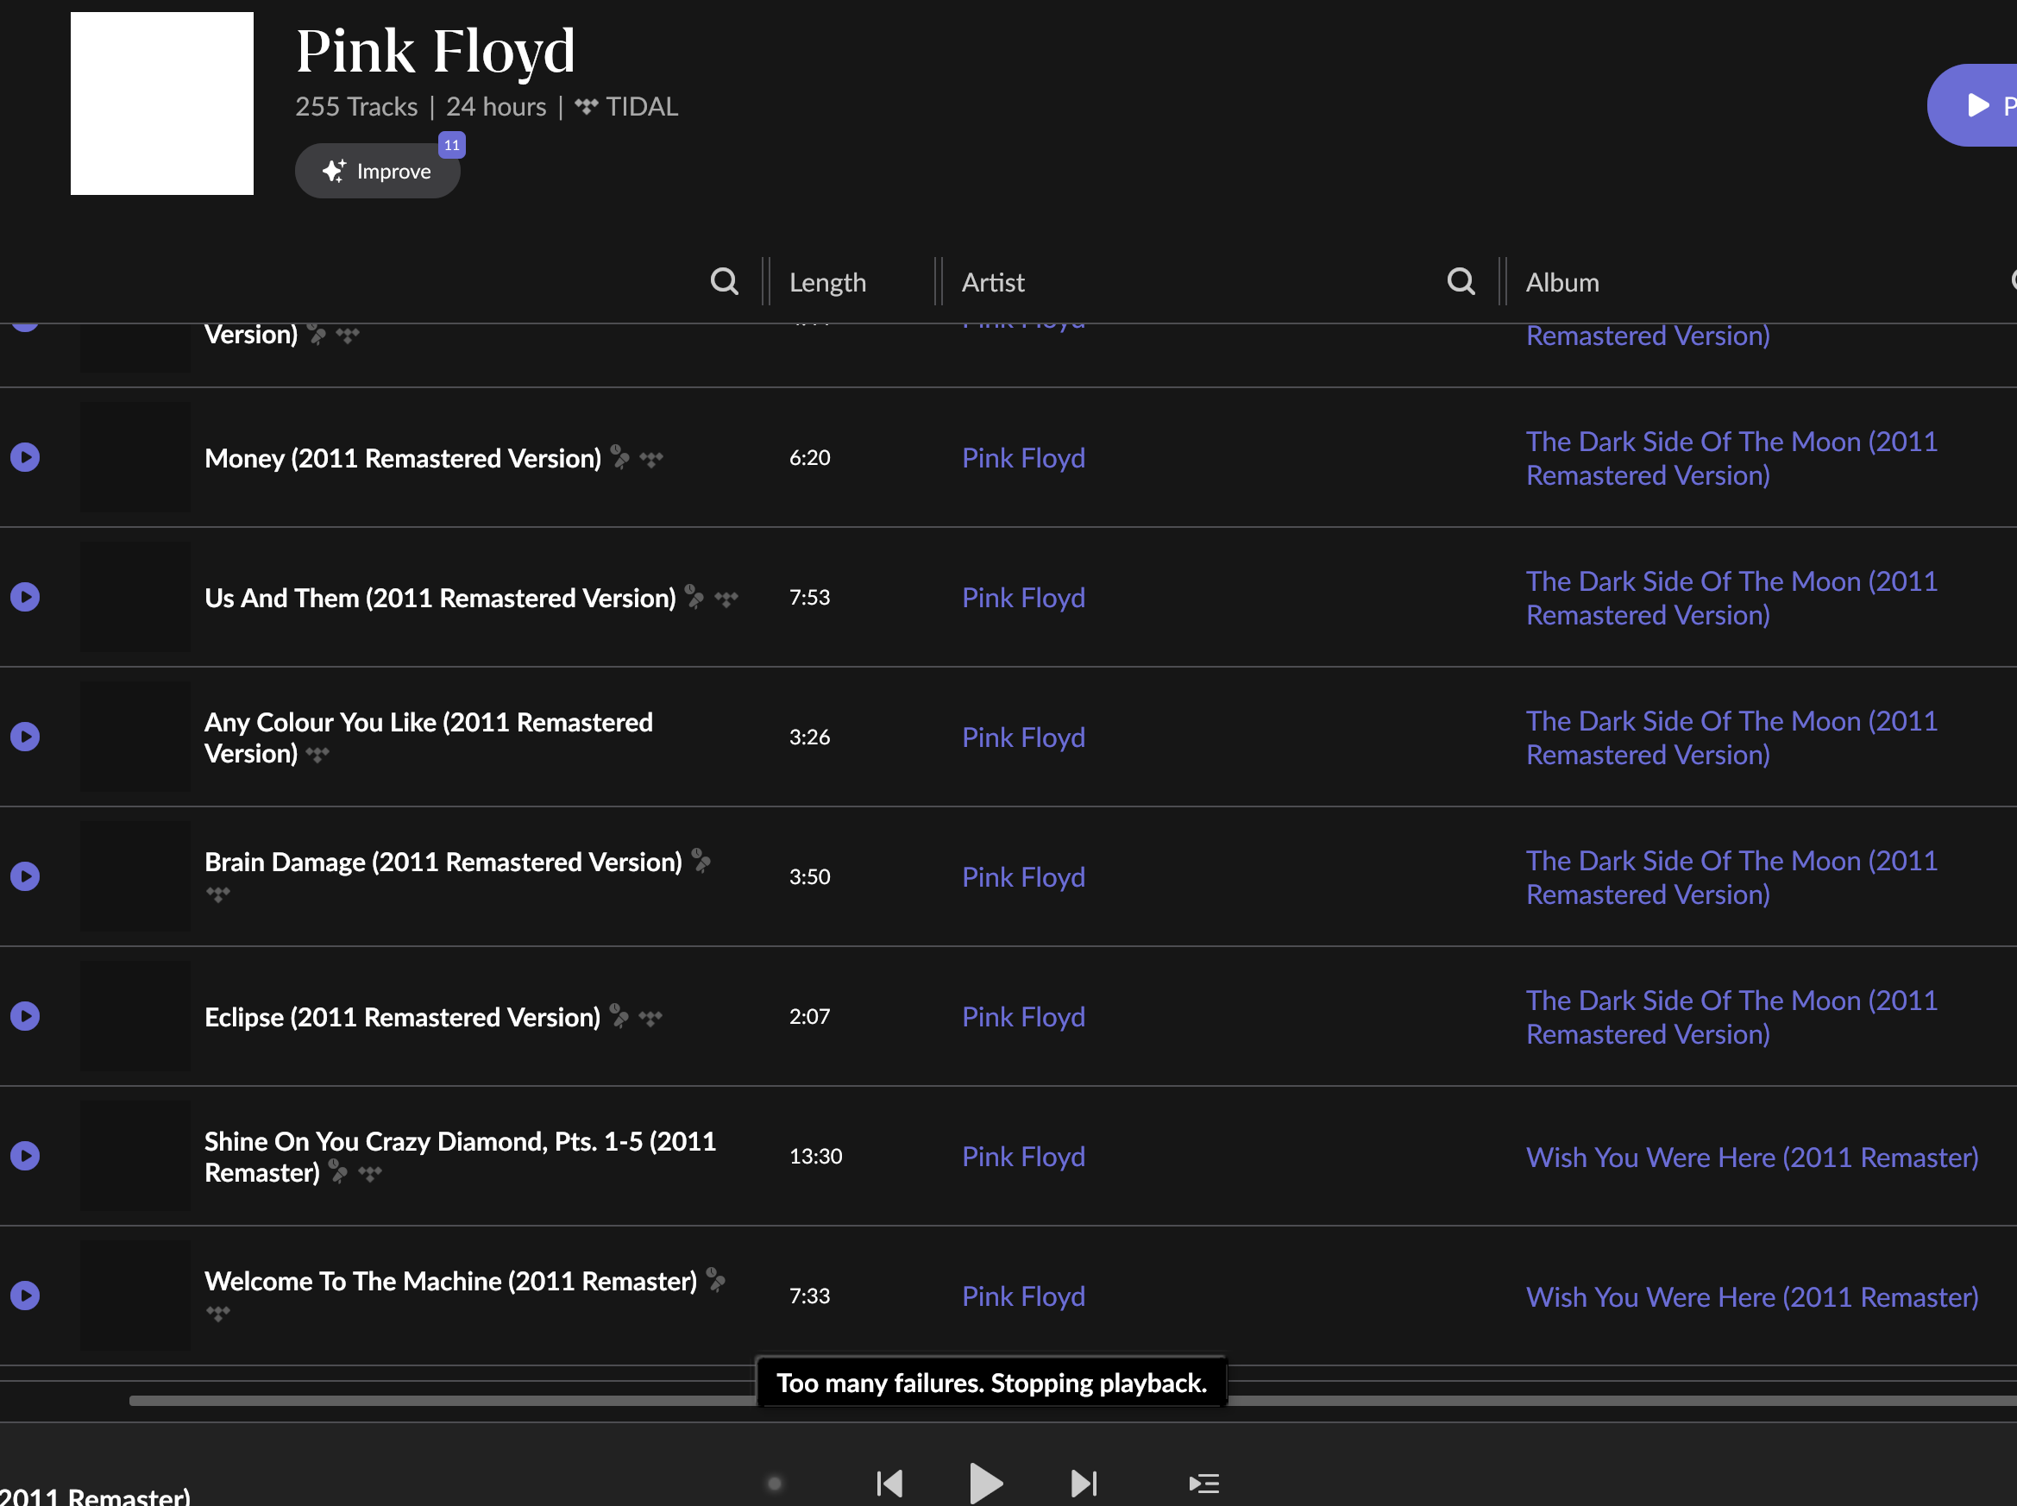Click the Improve playlist button
Screen dimensions: 2017x1506
click(x=377, y=171)
